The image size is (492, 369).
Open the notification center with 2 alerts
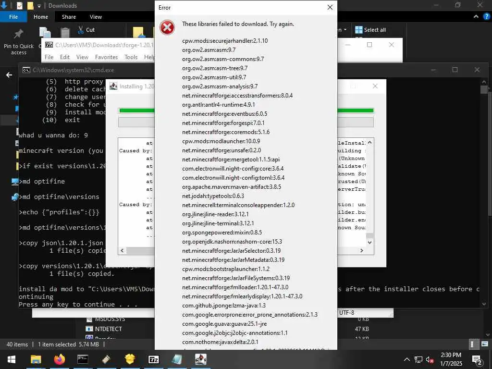tap(477, 360)
